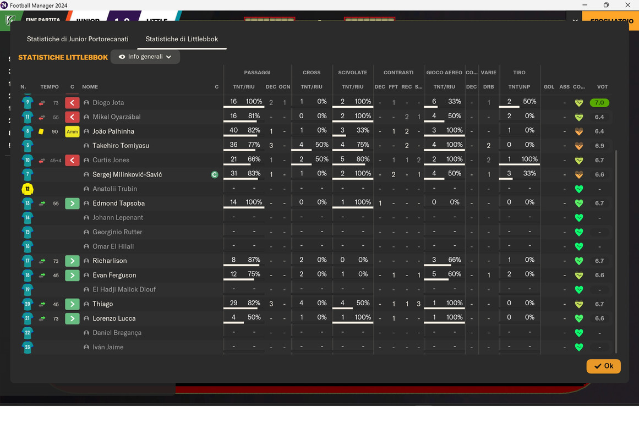
Task: Click Diogo Jota's 7.0 rating badge
Action: click(599, 103)
